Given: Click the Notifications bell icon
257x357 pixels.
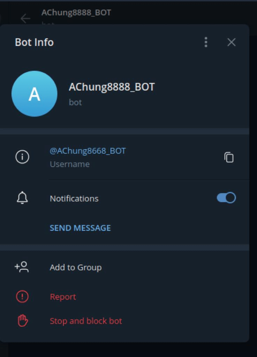Looking at the screenshot, I should (x=22, y=198).
